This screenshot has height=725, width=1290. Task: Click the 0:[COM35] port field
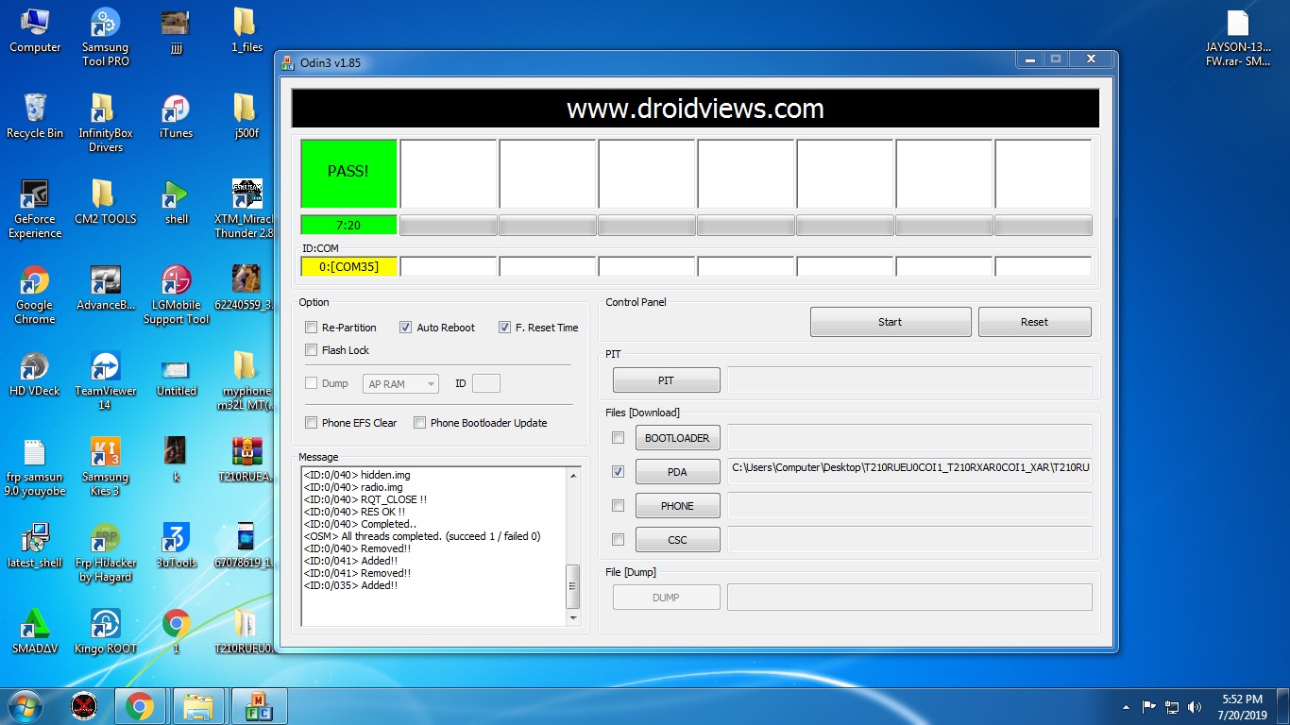point(348,266)
